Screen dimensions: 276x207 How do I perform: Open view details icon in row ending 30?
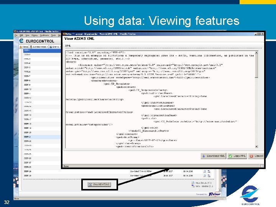[x=205, y=176]
